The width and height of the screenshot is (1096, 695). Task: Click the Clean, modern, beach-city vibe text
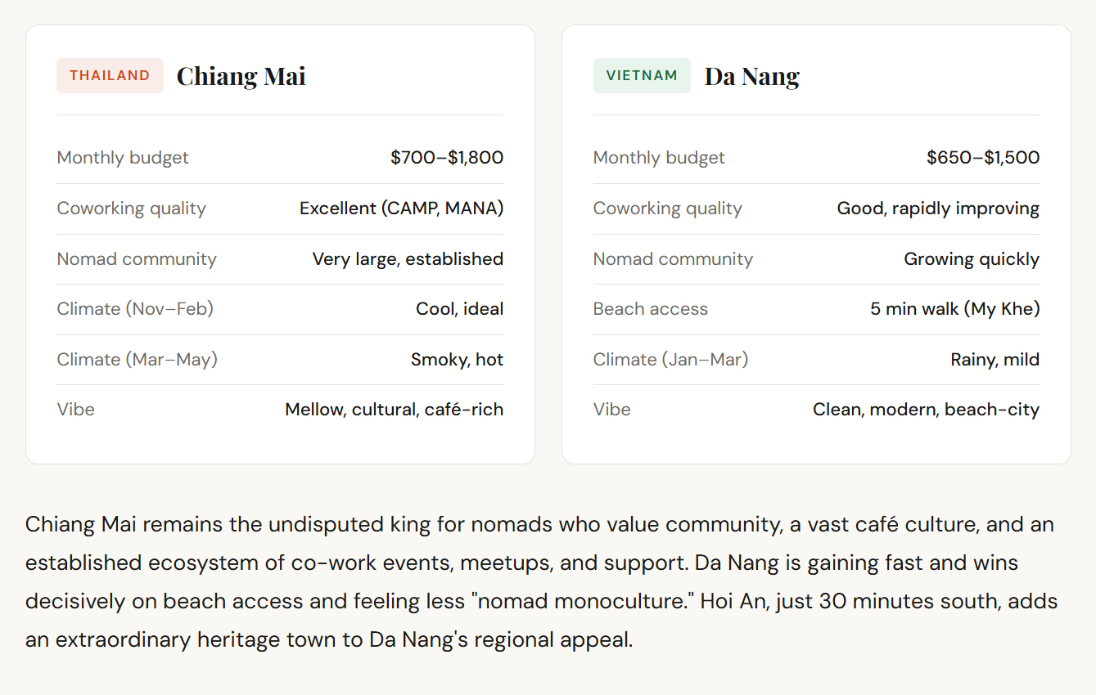[x=926, y=410]
